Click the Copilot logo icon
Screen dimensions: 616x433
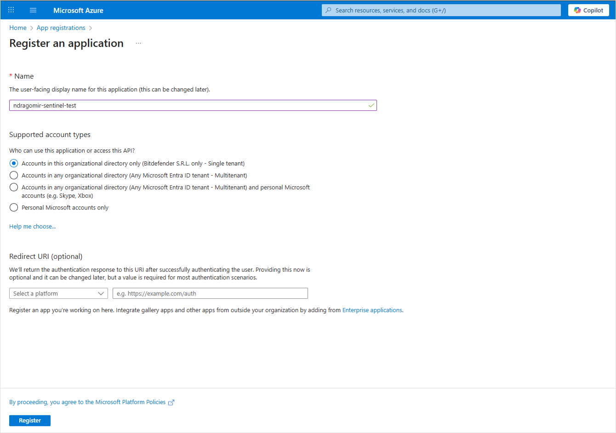pos(577,10)
